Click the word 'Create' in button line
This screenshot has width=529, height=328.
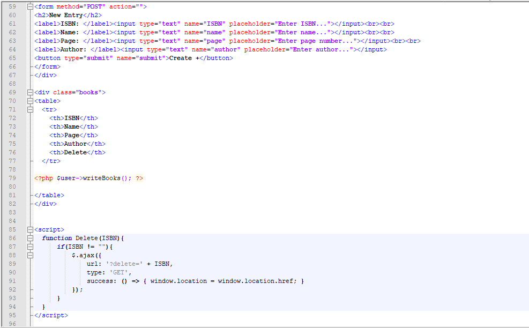[x=181, y=58]
